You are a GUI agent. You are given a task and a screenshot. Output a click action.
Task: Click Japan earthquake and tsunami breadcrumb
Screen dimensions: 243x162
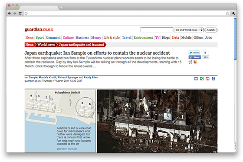tap(82, 45)
